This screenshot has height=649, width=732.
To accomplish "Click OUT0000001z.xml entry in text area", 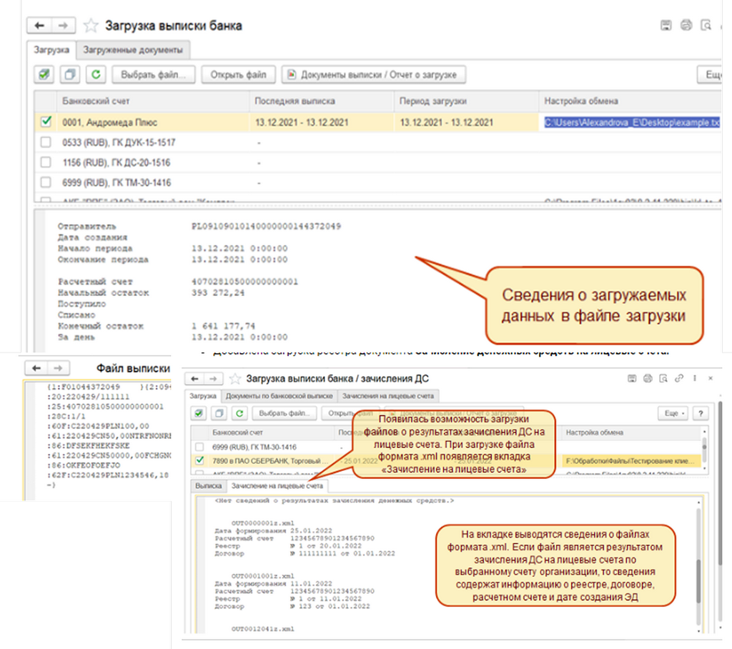I will 263,523.
